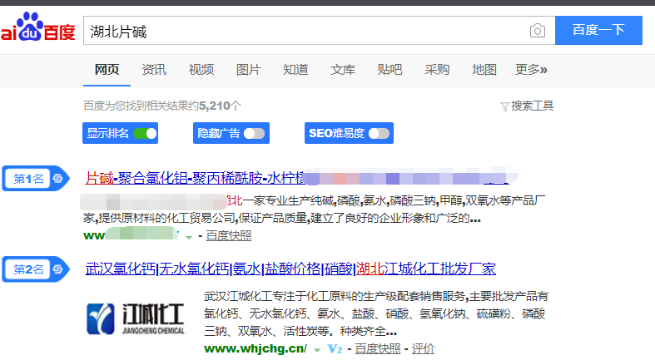Open the 评价 link
This screenshot has width=655, height=360.
pos(423,348)
